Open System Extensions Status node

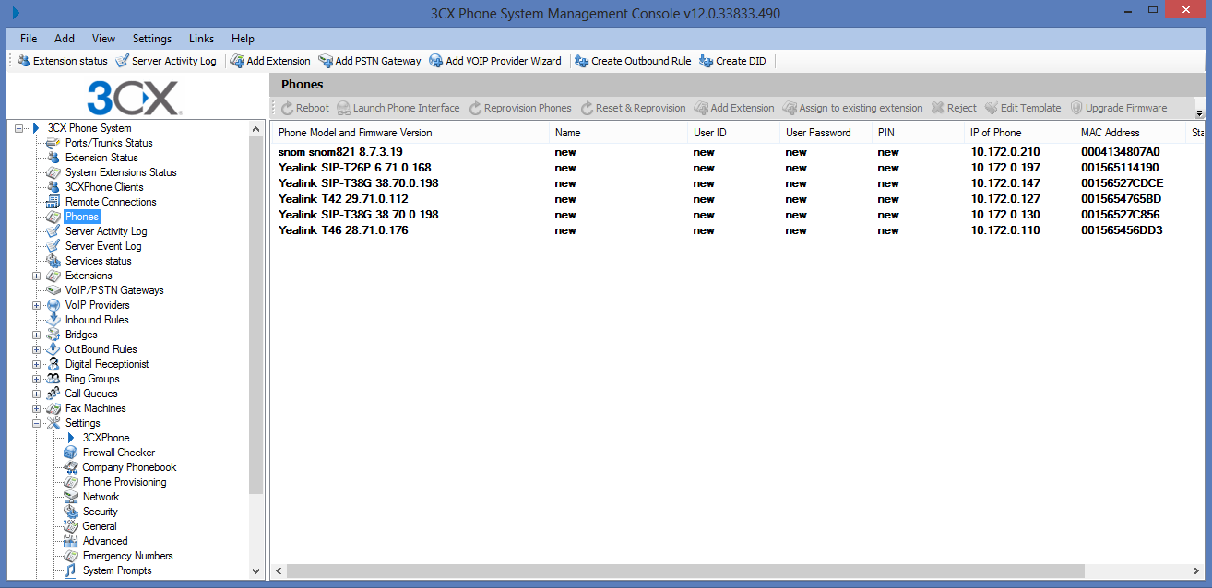pyautogui.click(x=121, y=172)
